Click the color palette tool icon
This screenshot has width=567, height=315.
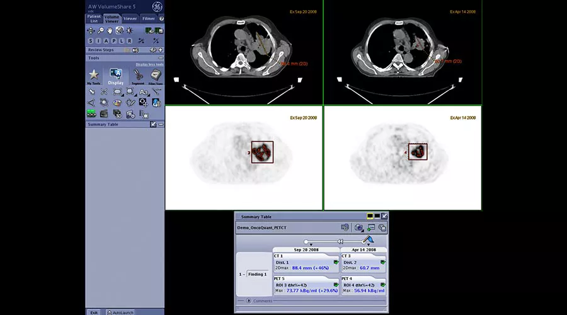(x=117, y=103)
